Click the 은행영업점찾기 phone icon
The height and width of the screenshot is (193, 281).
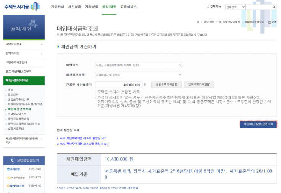12,161
